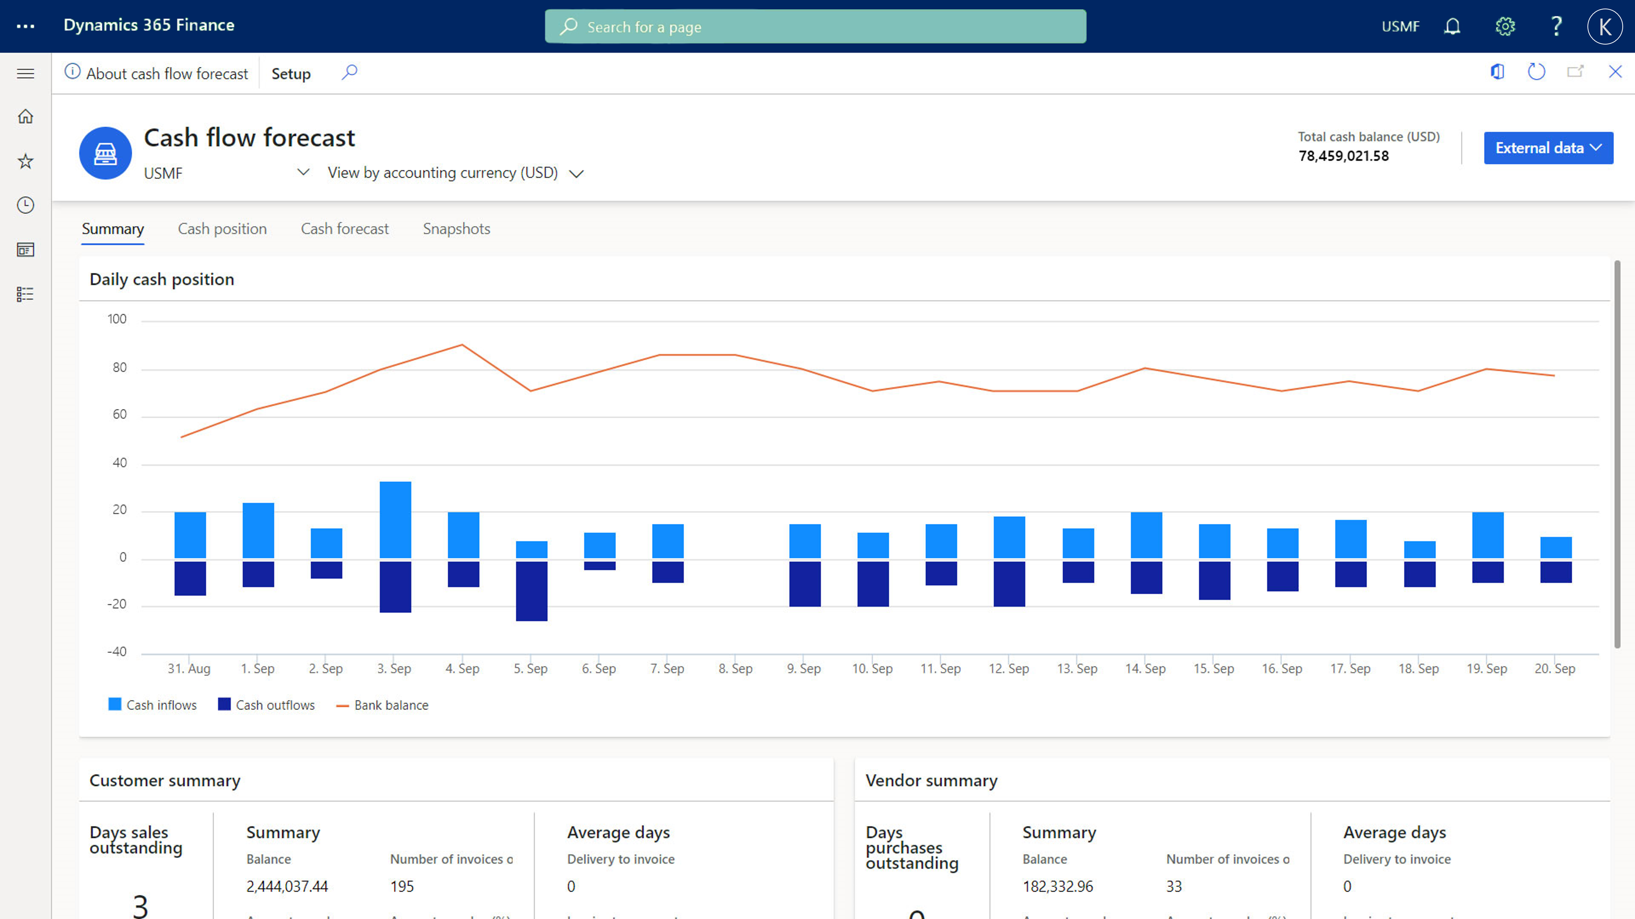1635x919 pixels.
Task: Click the USMF company in header
Action: [1400, 27]
